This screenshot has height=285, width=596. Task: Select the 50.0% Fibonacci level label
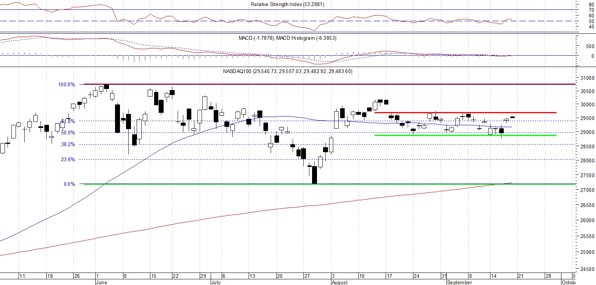click(68, 132)
